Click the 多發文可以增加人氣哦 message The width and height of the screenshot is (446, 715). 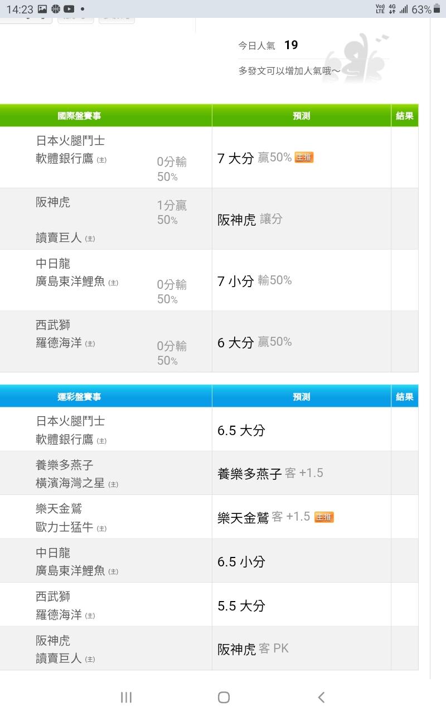pyautogui.click(x=289, y=71)
